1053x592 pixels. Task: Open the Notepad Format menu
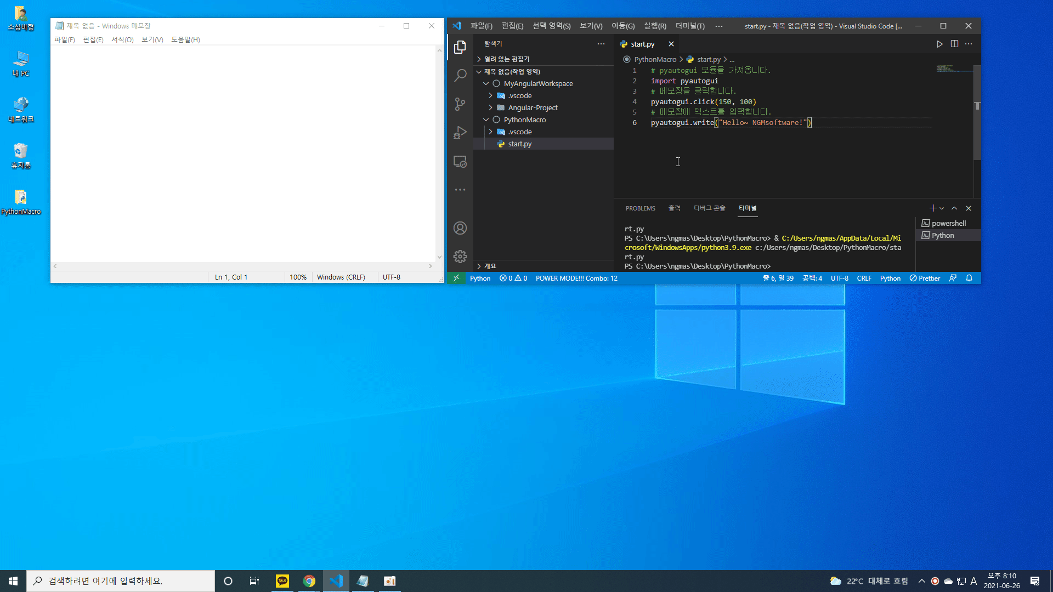122,40
